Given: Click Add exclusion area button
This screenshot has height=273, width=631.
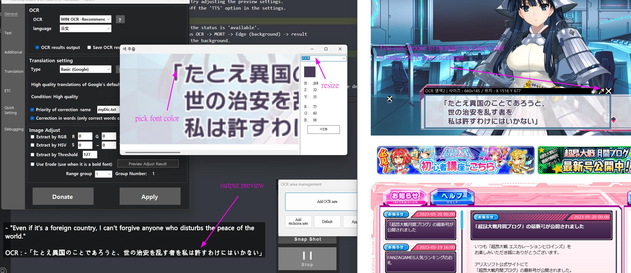Looking at the screenshot, I should [298, 222].
